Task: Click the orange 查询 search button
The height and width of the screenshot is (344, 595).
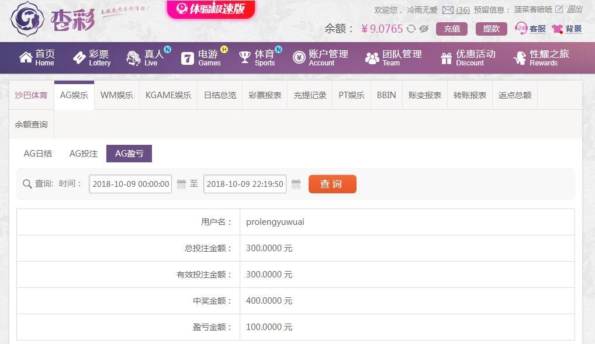Action: click(332, 184)
